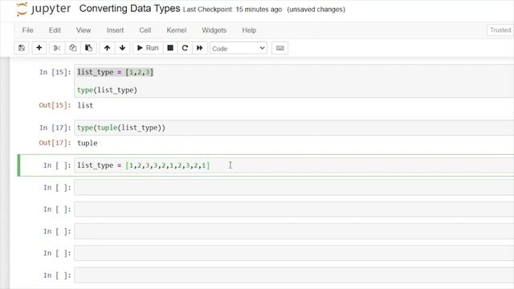Screen dimensions: 514x289
Task: Click Last Checkpoint 15 minutes ago text
Action: click(232, 10)
